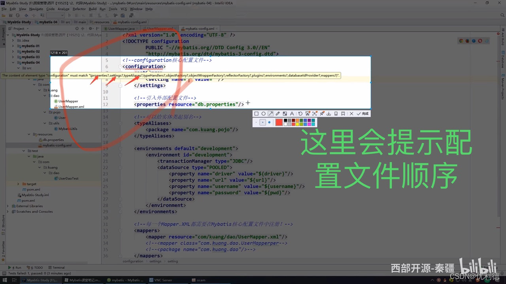
Task: Click the locate file icon in Project panel
Action: 77,28
